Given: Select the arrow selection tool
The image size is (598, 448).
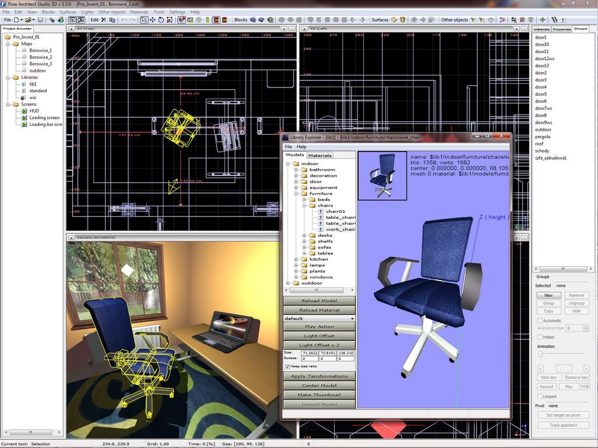Looking at the screenshot, I should click(144, 20).
